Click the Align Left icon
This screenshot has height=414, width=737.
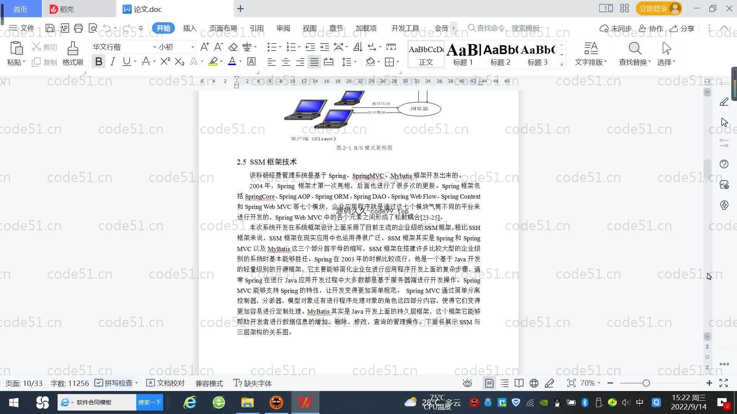[272, 62]
